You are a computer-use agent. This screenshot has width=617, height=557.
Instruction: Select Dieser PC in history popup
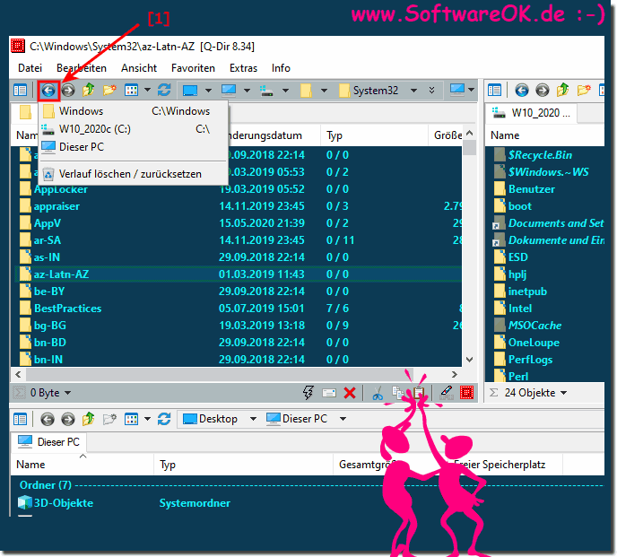pyautogui.click(x=133, y=147)
